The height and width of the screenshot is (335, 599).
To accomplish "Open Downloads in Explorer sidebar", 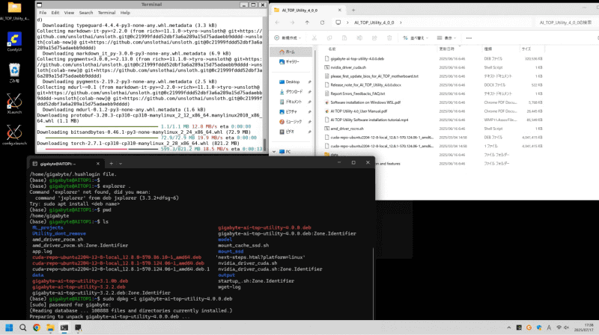I will [292, 91].
